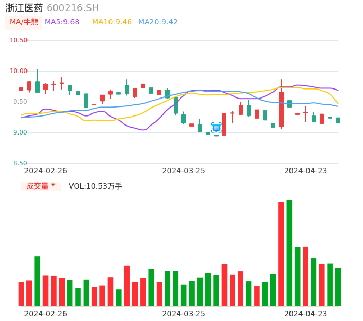Viewport: 363px width, 321px height.
Task: Click the 2024-02-26 date label under the volume chart
Action: coord(46,314)
